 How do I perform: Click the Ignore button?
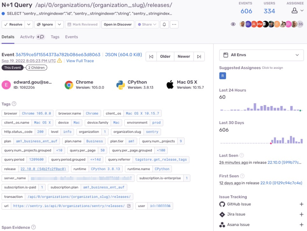click(45, 24)
